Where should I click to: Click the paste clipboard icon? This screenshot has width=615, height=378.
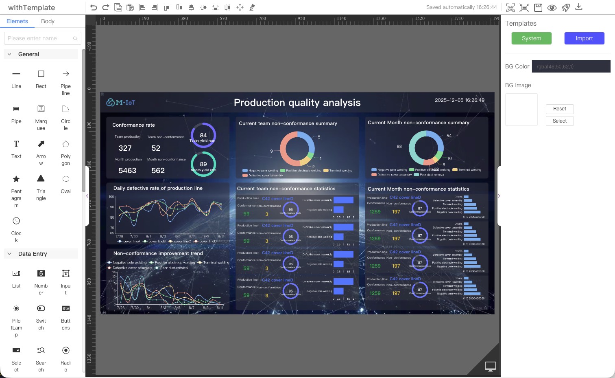coord(130,7)
